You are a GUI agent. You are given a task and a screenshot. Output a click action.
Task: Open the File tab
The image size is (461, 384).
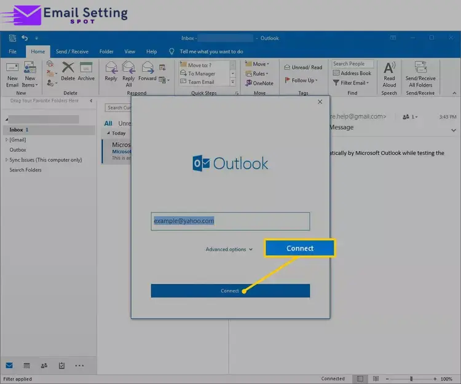pyautogui.click(x=13, y=52)
